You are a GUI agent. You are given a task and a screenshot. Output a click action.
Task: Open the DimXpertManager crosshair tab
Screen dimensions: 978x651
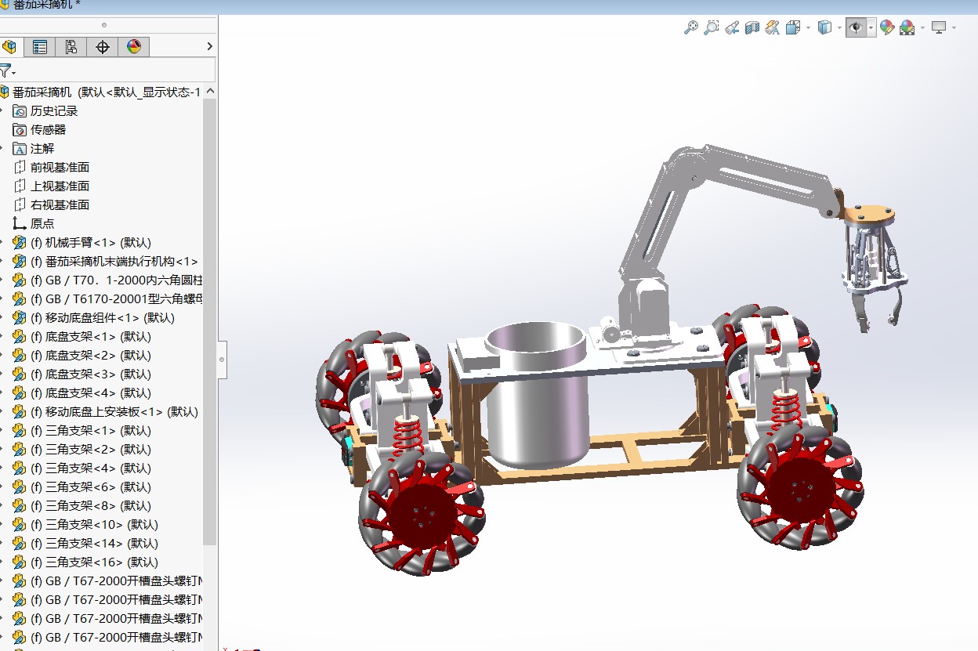pos(102,47)
